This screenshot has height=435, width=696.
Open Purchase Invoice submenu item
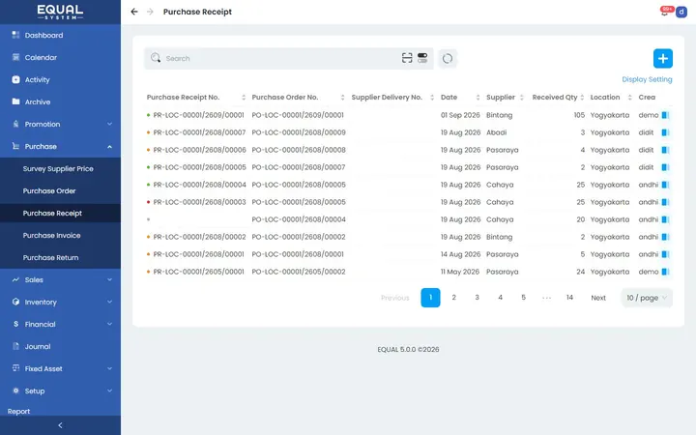pos(51,235)
